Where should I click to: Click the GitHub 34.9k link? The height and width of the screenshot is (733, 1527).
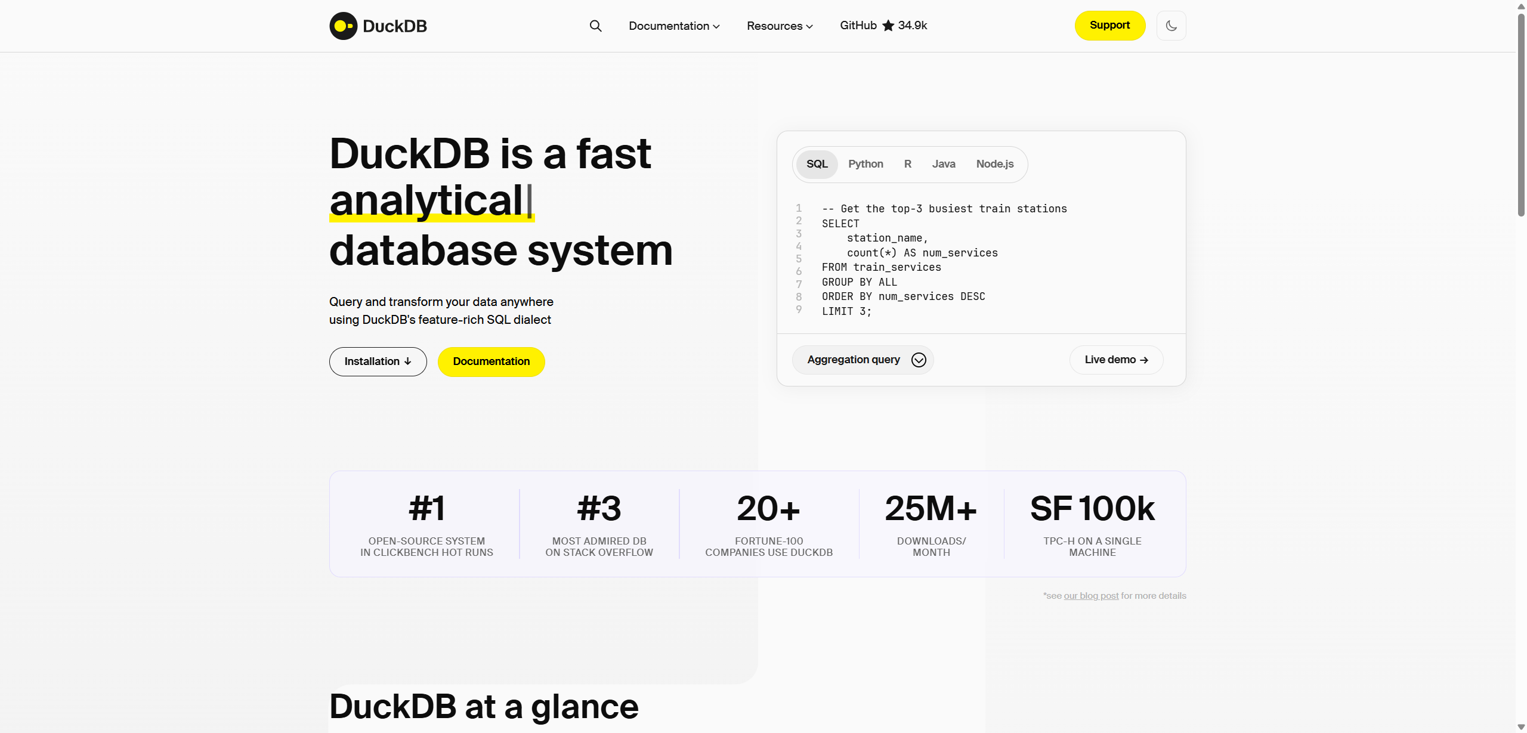[x=858, y=26]
